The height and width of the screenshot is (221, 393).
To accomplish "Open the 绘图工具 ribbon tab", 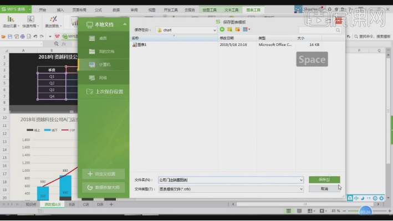I will (210, 10).
